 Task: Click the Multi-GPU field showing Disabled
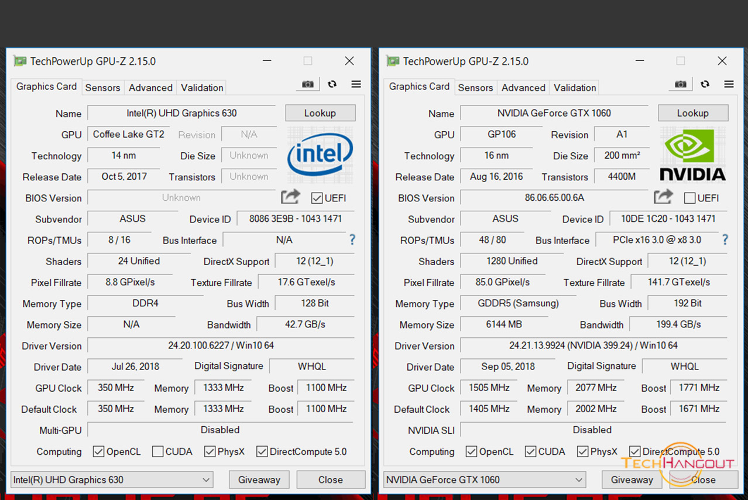[221, 430]
